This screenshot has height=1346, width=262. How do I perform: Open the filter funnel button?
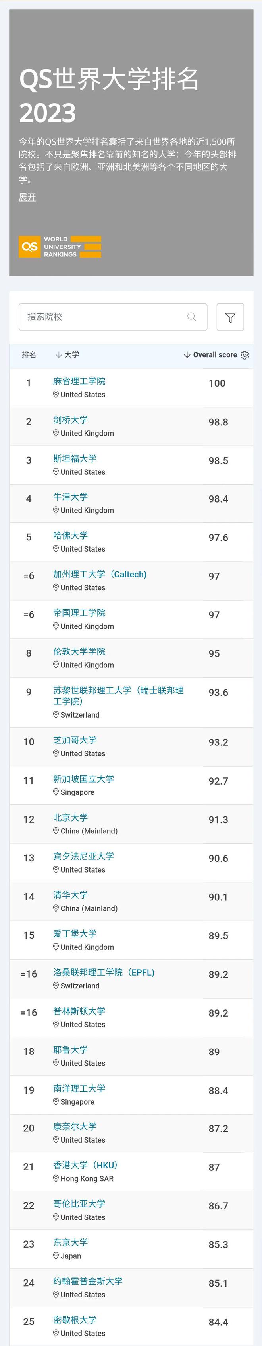tap(230, 317)
